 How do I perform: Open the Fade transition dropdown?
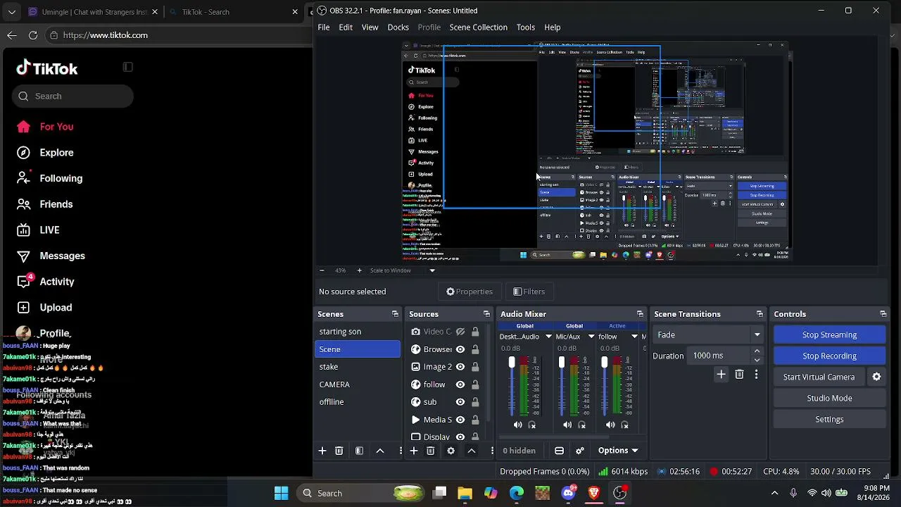tap(708, 335)
